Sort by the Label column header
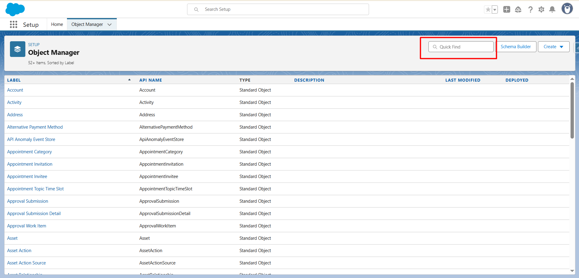This screenshot has height=278, width=579. pyautogui.click(x=14, y=80)
